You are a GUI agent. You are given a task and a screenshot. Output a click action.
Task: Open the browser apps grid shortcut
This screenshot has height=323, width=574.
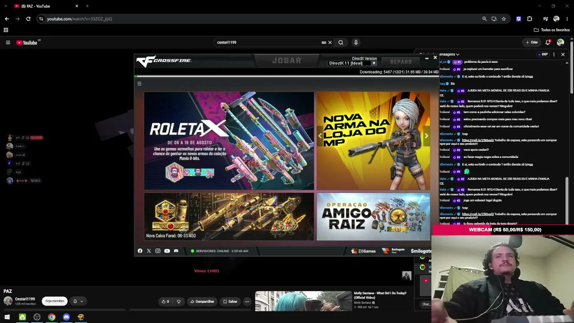click(x=6, y=30)
